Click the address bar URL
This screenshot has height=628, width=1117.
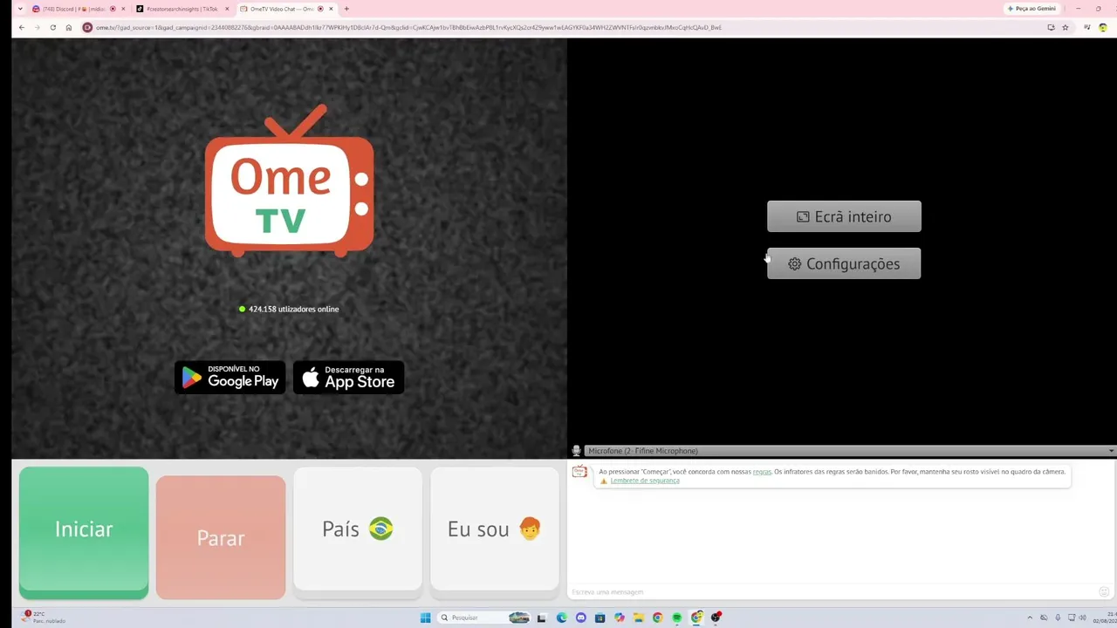pyautogui.click(x=408, y=27)
